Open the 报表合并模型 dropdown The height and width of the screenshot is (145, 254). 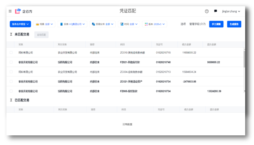pos(20,24)
